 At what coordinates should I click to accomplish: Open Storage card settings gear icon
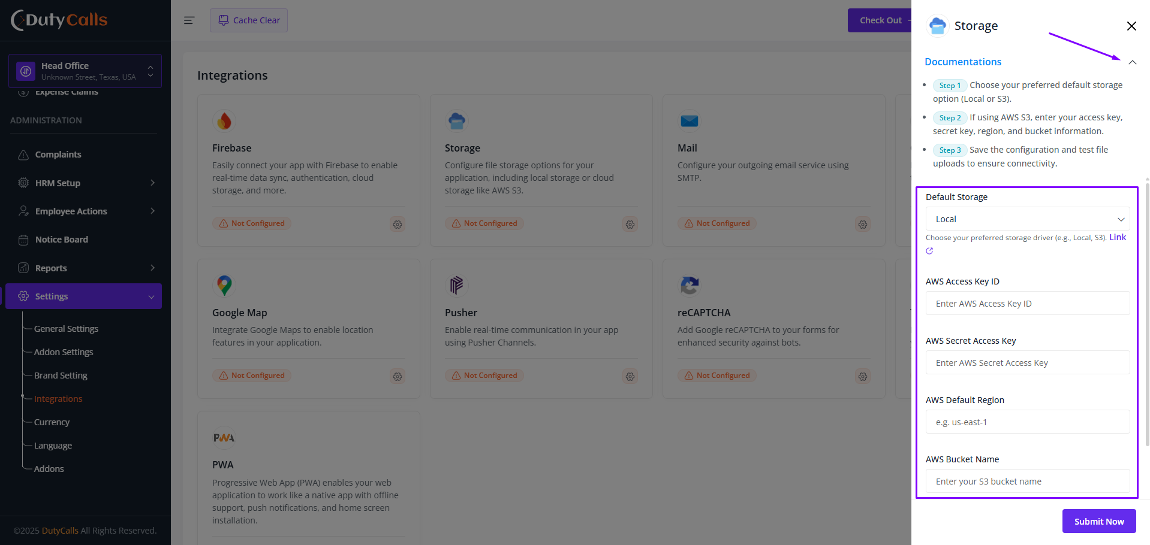point(630,225)
